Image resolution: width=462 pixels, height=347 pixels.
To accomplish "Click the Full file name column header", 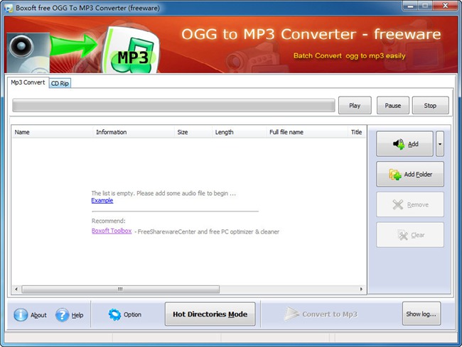I will point(307,132).
